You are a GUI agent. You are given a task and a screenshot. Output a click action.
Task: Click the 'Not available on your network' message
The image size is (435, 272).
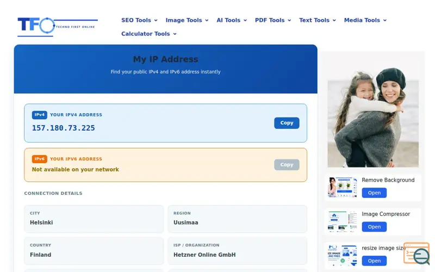[x=75, y=170]
